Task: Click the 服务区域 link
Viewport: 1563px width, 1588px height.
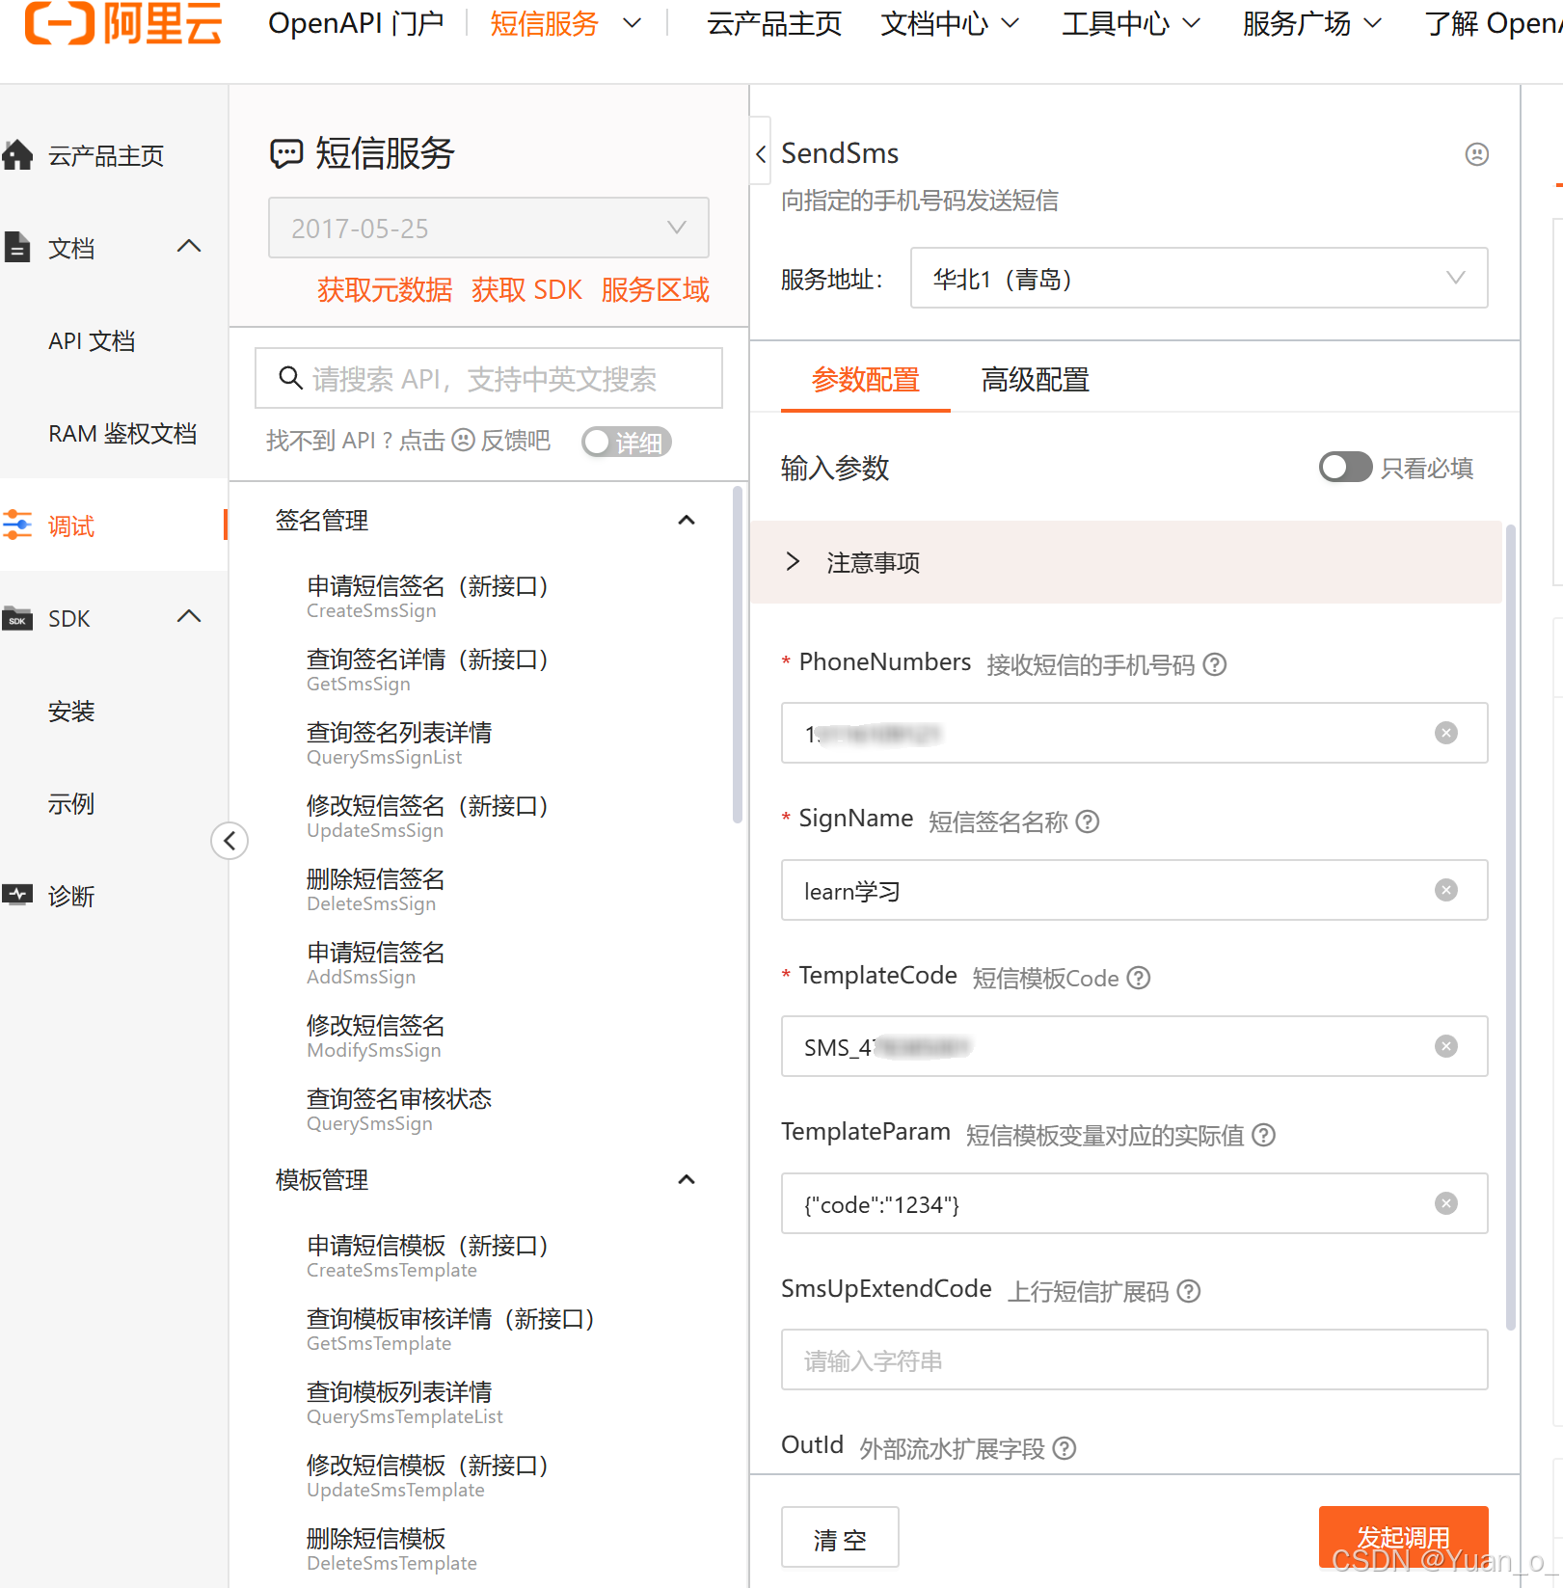Action: 655,289
